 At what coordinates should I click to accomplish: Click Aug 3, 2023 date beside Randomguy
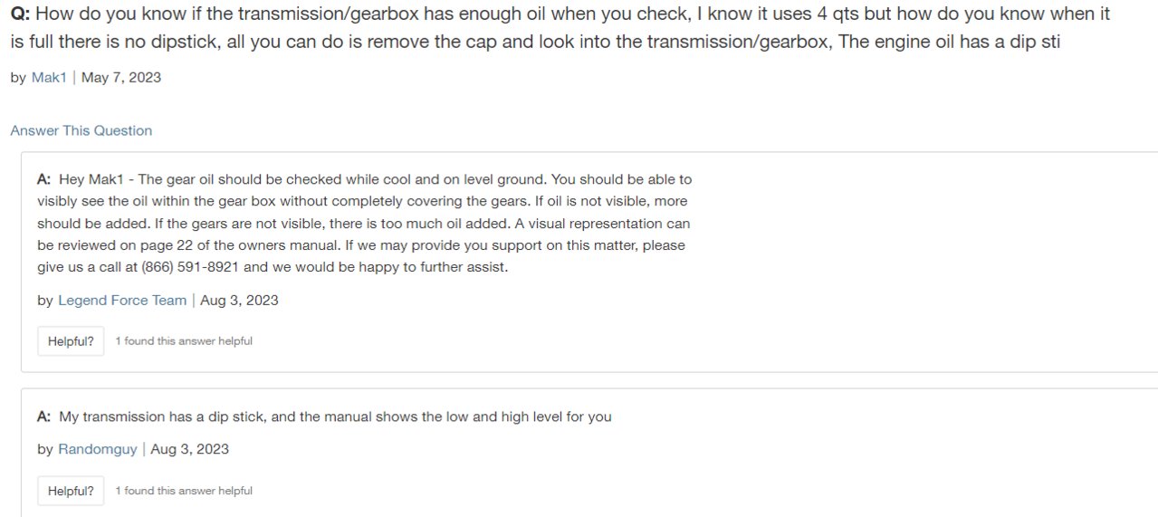189,449
